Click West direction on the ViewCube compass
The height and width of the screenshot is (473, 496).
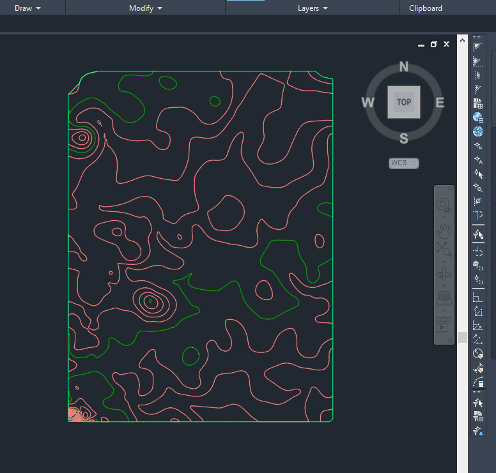pyautogui.click(x=368, y=102)
